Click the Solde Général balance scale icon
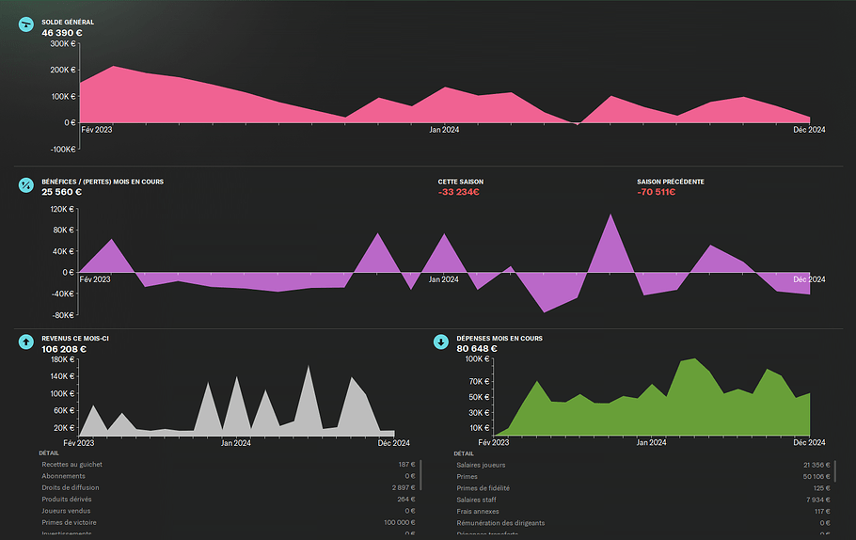Viewport: 856px width, 540px height. (25, 24)
